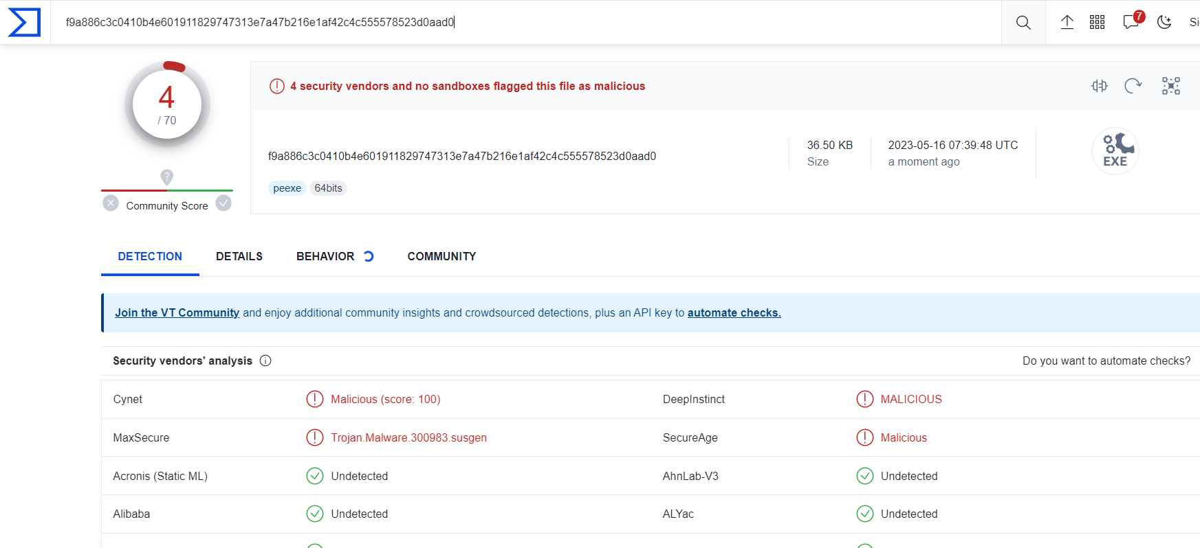Open notifications with the 7 badge
This screenshot has height=548, width=1200.
(1133, 20)
